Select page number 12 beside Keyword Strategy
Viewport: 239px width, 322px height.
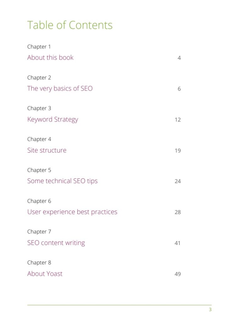[178, 120]
